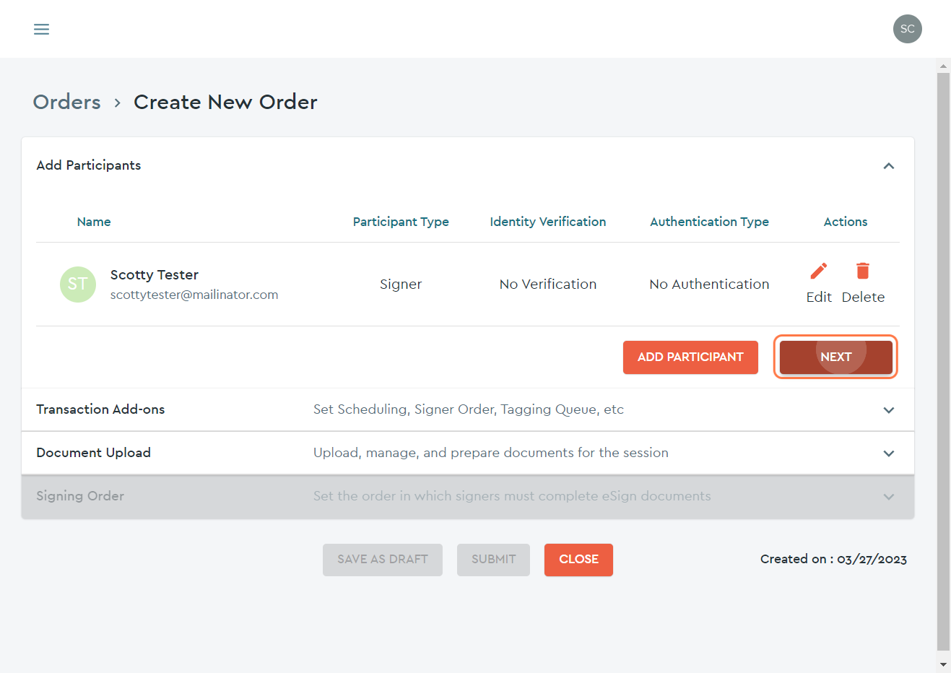Click the ADD PARTICIPANT button
The width and height of the screenshot is (951, 673).
point(690,357)
